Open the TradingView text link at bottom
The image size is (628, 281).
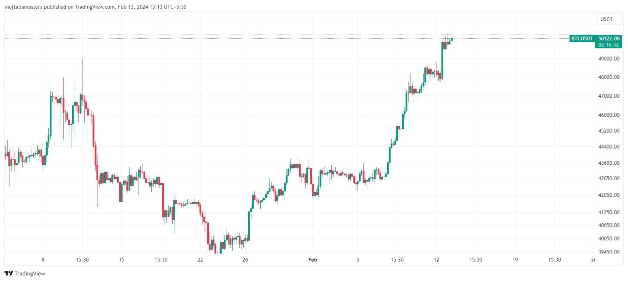(30, 273)
